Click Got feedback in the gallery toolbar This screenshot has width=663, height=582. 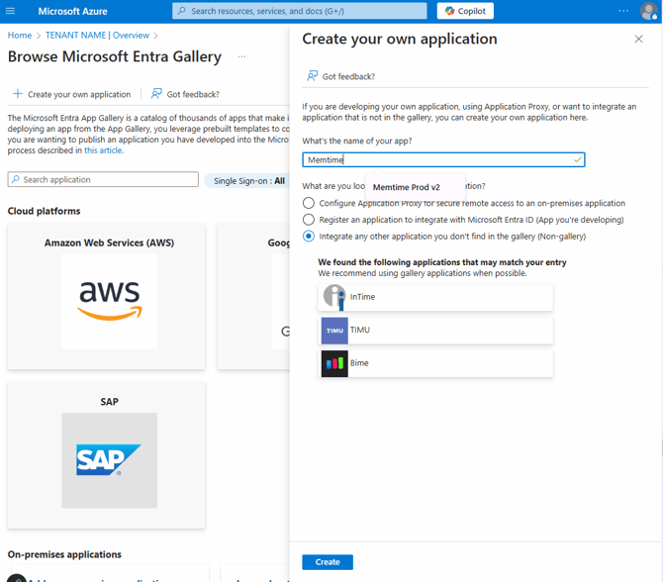[x=185, y=94]
